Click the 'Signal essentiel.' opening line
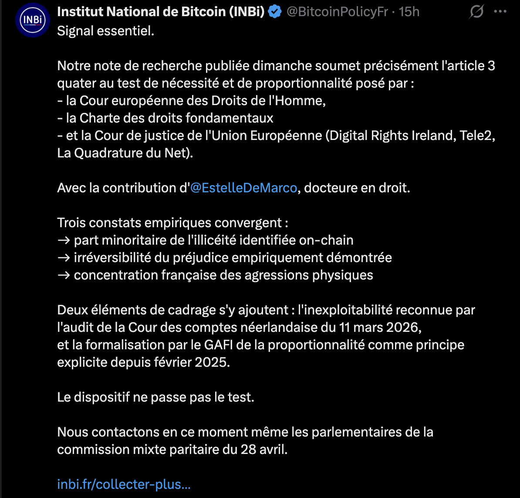This screenshot has width=520, height=498. pos(106,31)
